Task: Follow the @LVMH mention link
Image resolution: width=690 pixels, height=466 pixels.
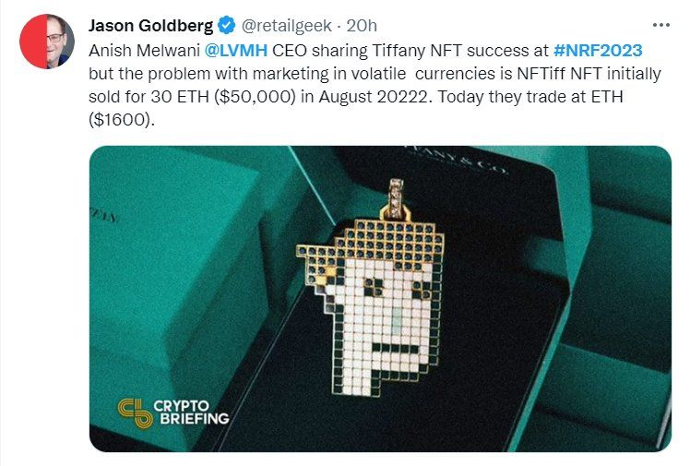Action: [236, 50]
